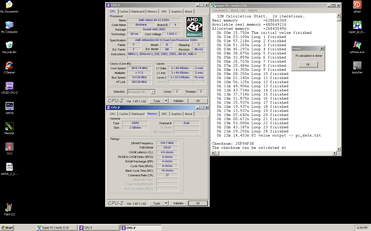Open My Computer desktop icon

pyautogui.click(x=9, y=27)
